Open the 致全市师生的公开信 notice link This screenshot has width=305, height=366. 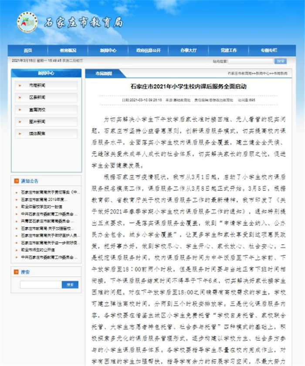click(x=38, y=250)
